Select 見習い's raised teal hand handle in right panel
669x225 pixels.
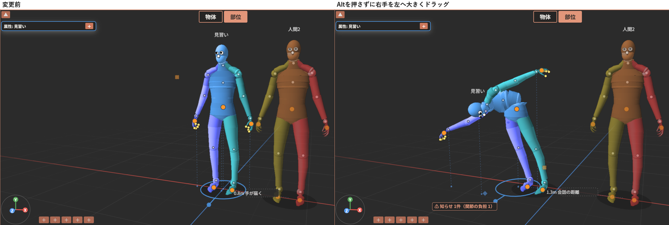pyautogui.click(x=541, y=71)
